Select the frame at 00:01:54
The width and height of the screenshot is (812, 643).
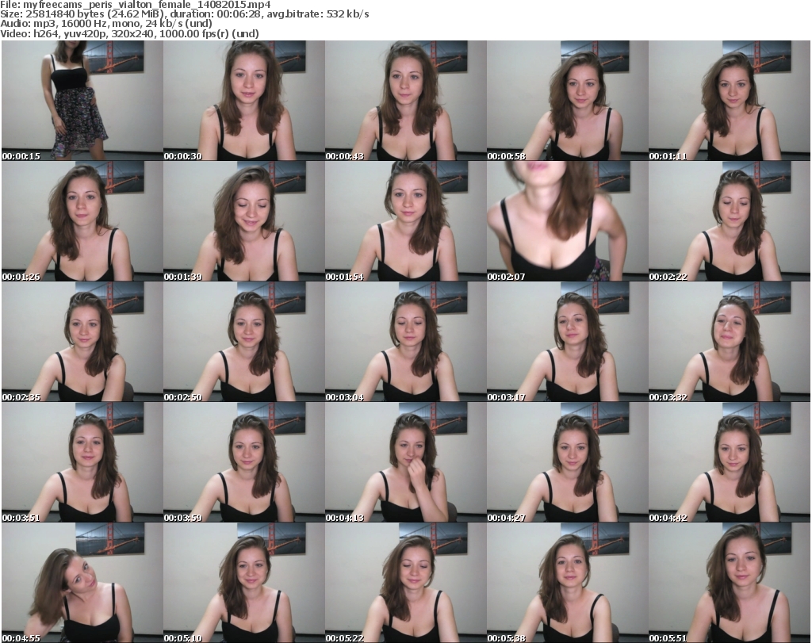pos(405,221)
